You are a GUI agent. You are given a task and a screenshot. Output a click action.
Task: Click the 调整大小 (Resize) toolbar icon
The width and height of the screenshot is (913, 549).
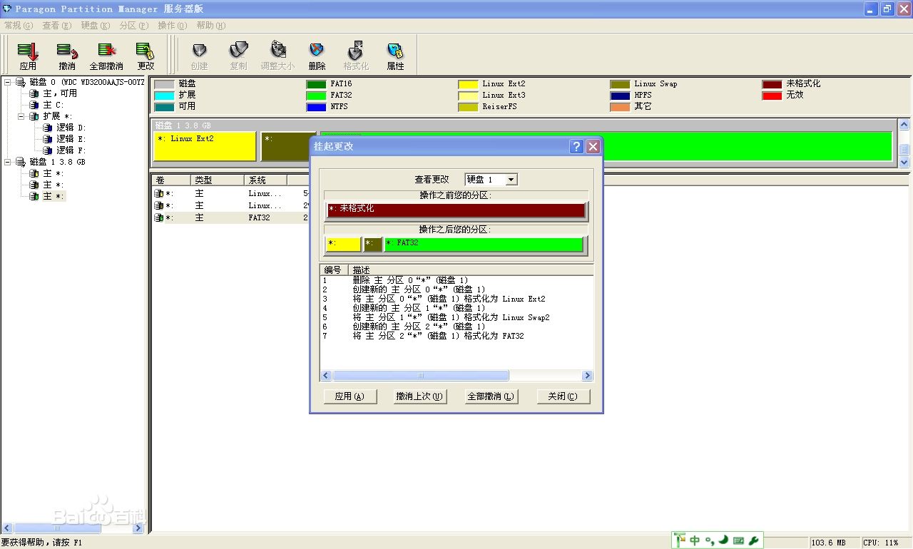[277, 56]
